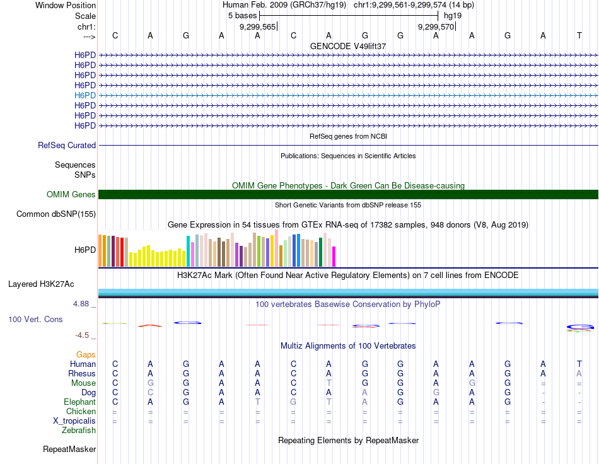This screenshot has height=464, width=599.
Task: Click the Window Position label
Action: [66, 6]
